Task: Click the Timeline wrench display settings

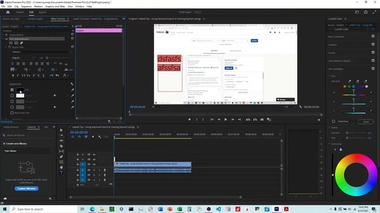Action: (100, 137)
